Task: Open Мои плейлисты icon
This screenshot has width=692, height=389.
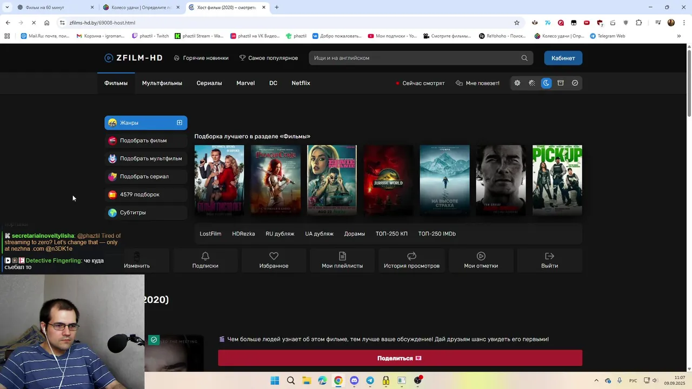Action: (x=342, y=256)
